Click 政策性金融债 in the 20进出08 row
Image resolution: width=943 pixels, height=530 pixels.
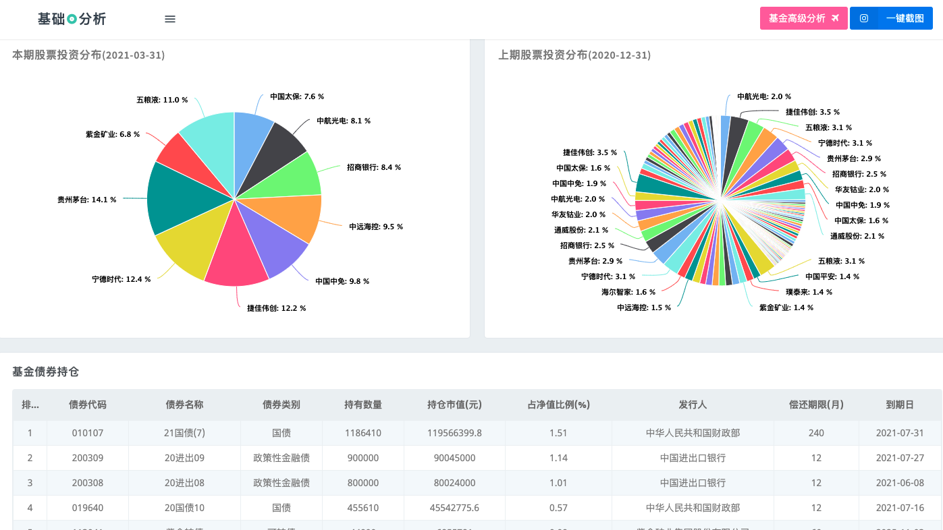click(x=281, y=483)
